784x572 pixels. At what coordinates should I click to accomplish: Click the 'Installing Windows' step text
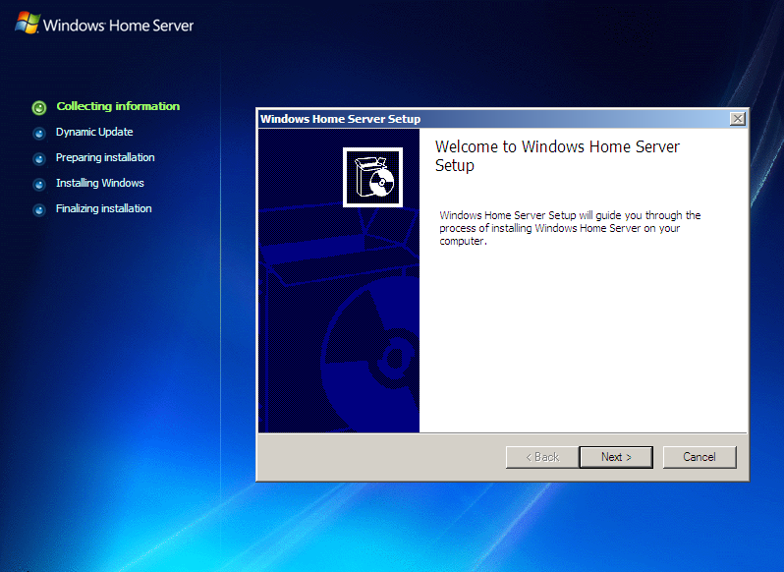coord(100,183)
